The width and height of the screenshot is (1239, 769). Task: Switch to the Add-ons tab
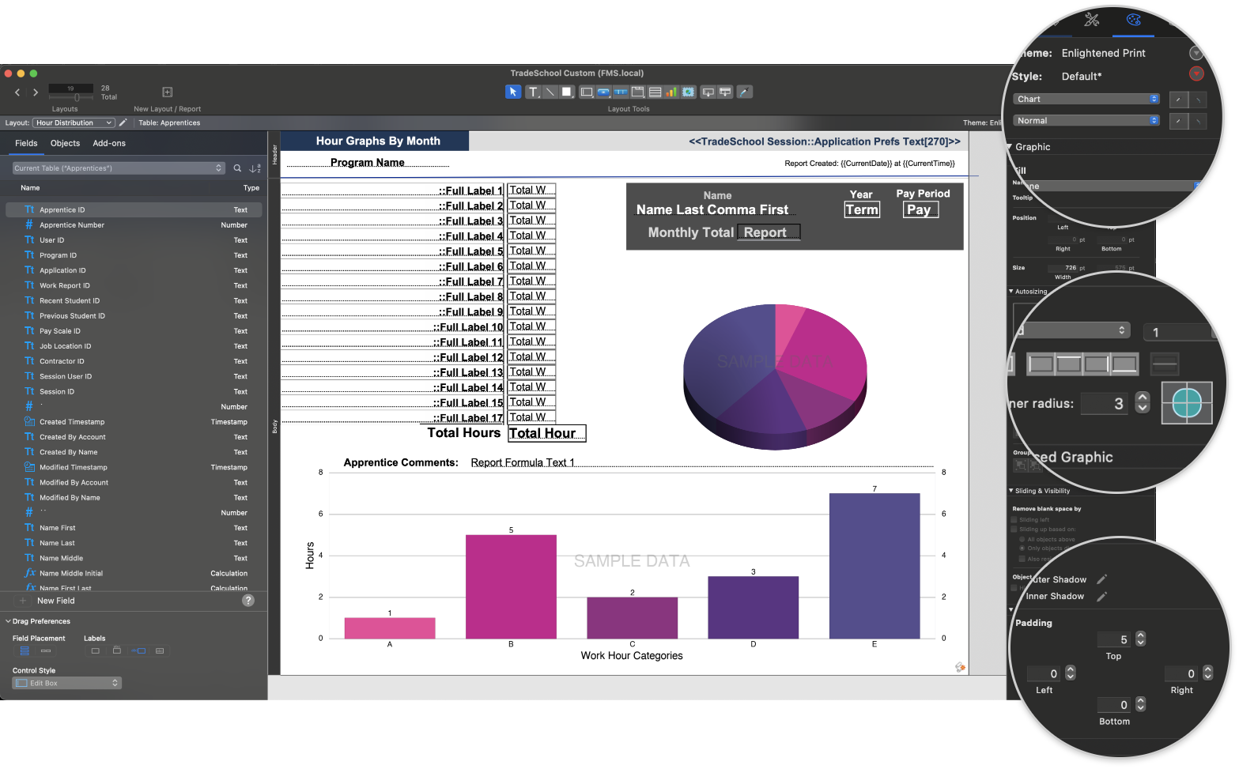[x=108, y=143]
